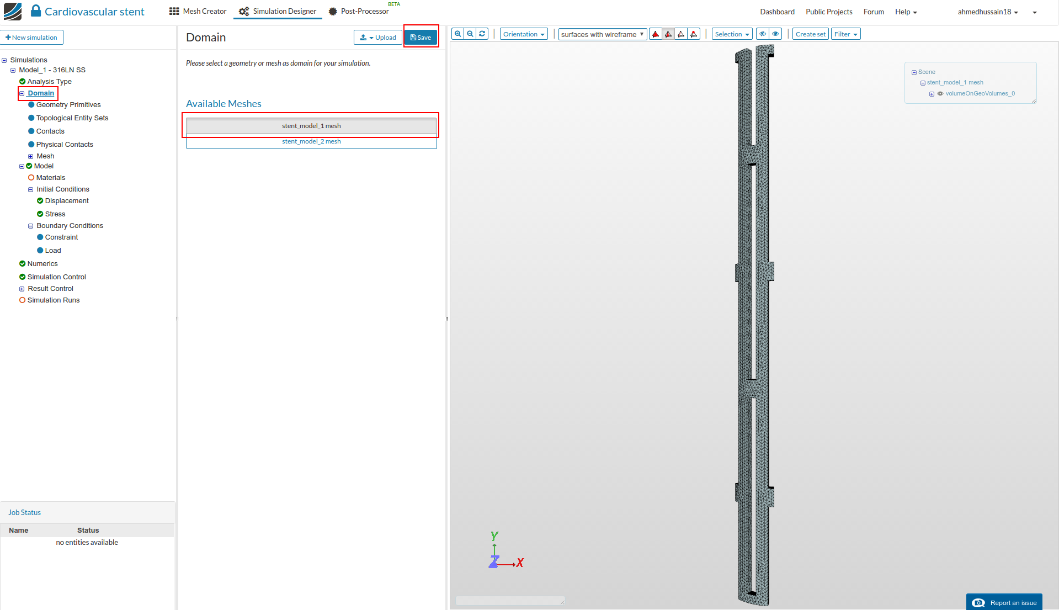Click the Displacement green check icon

coord(40,201)
